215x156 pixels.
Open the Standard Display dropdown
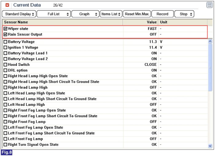(19, 14)
